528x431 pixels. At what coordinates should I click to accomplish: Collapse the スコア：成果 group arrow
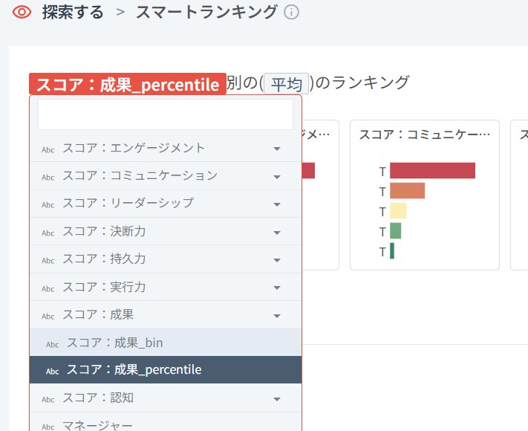point(277,316)
